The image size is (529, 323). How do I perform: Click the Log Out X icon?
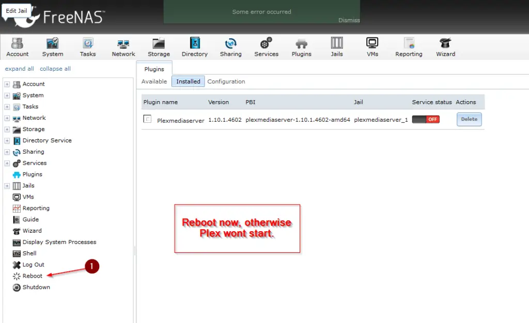pos(17,265)
